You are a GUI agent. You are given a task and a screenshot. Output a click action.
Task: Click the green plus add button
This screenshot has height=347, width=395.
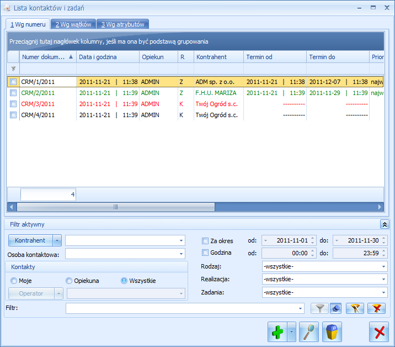click(277, 332)
